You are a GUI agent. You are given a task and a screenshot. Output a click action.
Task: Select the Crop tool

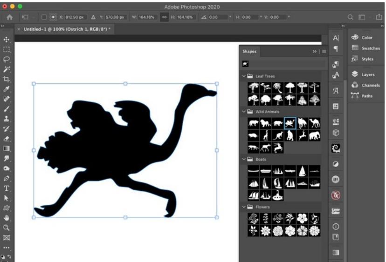(x=7, y=79)
